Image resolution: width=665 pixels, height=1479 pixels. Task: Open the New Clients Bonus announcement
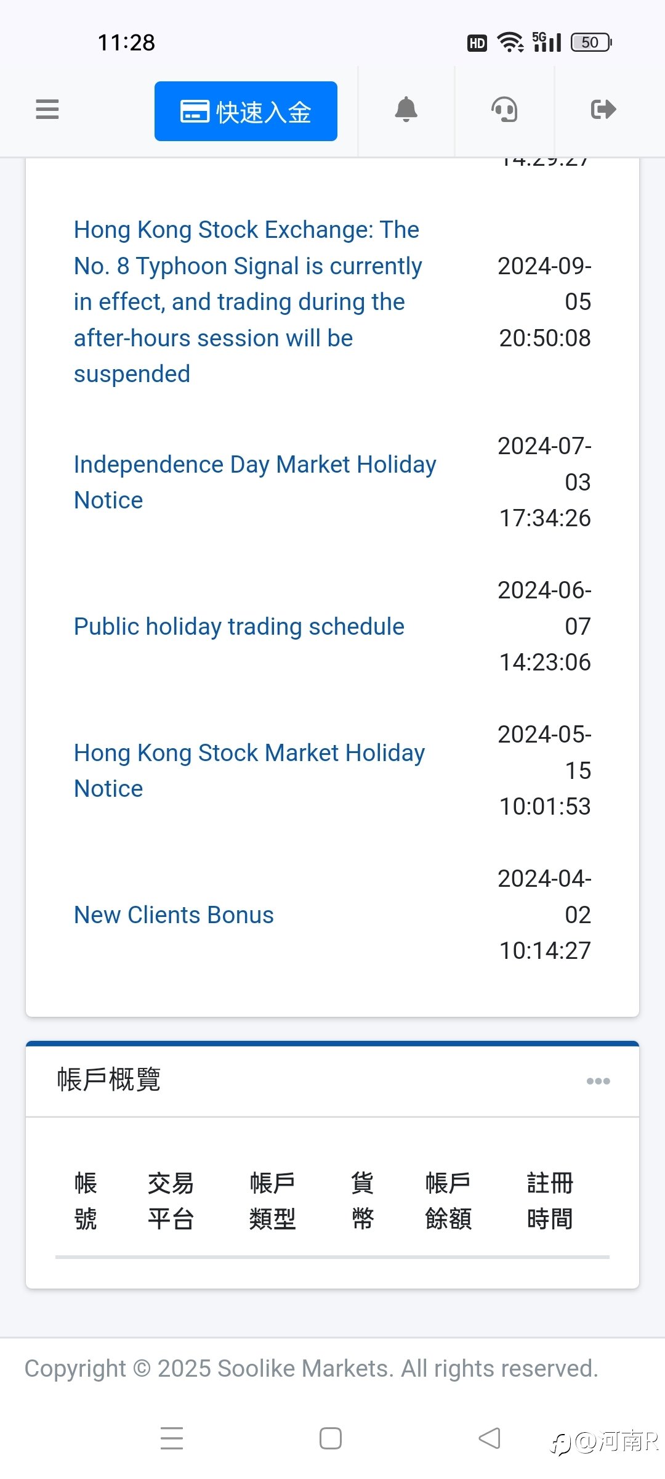pyautogui.click(x=174, y=915)
